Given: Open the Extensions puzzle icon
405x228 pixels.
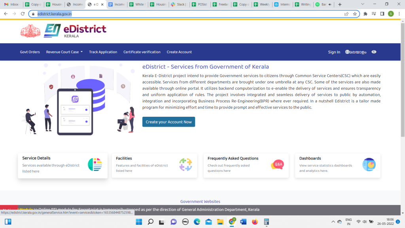Looking at the screenshot, I should coord(365,14).
